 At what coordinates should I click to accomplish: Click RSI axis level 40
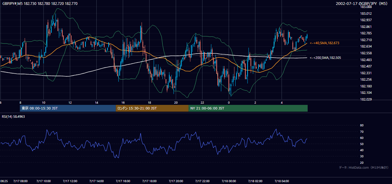362,150
